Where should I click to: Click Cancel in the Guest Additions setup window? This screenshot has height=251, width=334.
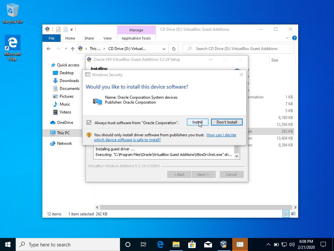(232, 175)
